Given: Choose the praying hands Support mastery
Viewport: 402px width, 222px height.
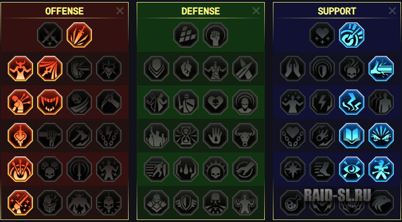Looking at the screenshot, I should pos(293,69).
